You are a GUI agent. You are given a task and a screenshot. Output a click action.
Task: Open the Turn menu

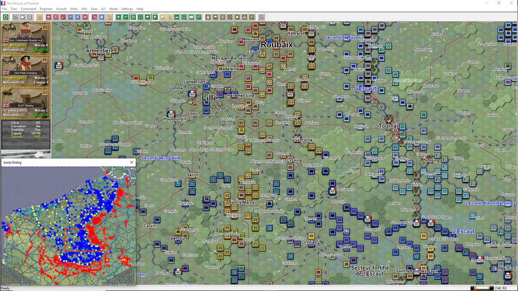pos(13,9)
